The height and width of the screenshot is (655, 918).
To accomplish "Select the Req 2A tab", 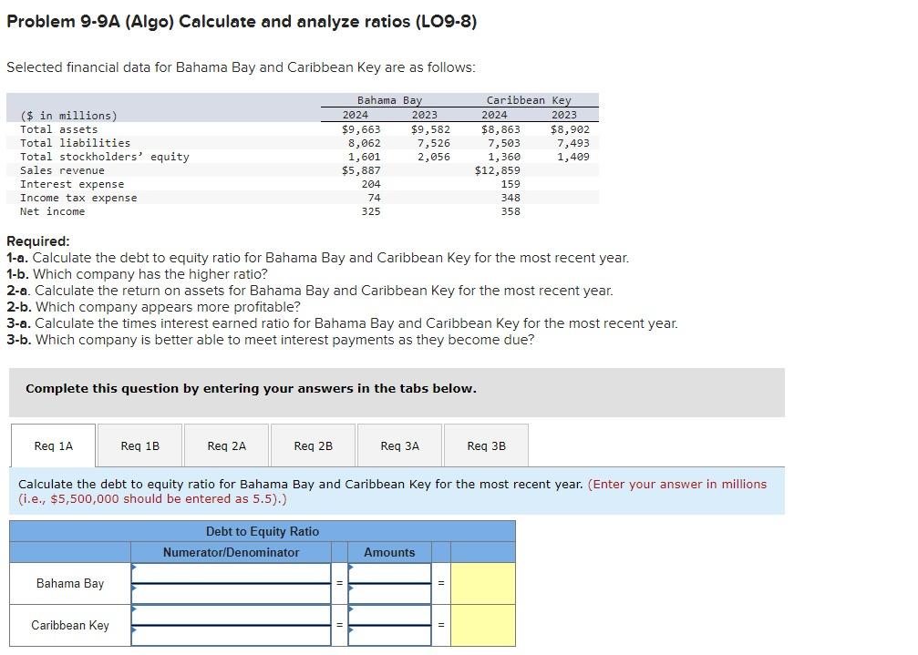I will tap(224, 445).
